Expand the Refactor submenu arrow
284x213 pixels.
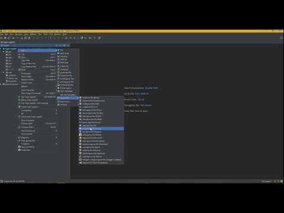click(56, 86)
